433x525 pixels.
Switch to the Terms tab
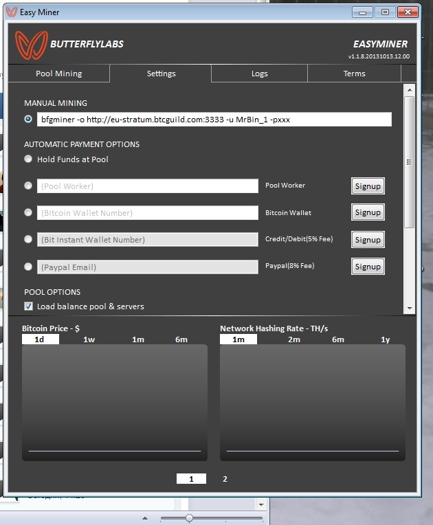[x=354, y=74]
